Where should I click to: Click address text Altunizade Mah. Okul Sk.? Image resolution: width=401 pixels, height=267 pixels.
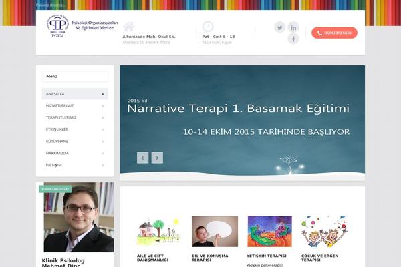pyautogui.click(x=149, y=37)
